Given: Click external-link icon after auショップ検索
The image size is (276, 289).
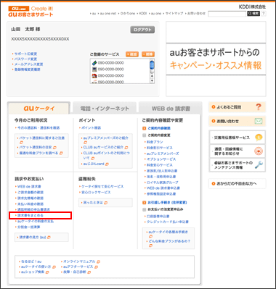Looking at the screenshot, I should (47, 272).
